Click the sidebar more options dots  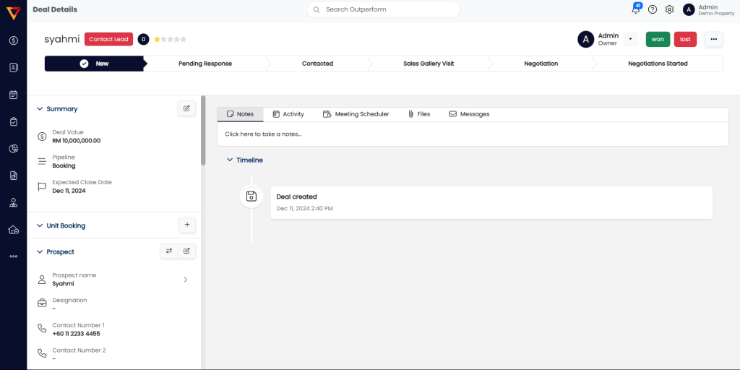13,256
